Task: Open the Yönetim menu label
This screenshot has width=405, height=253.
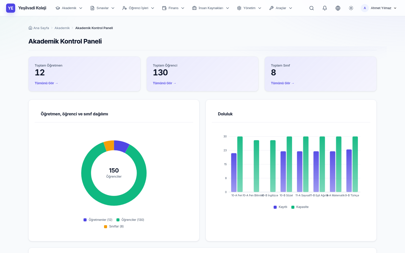Action: (249, 8)
